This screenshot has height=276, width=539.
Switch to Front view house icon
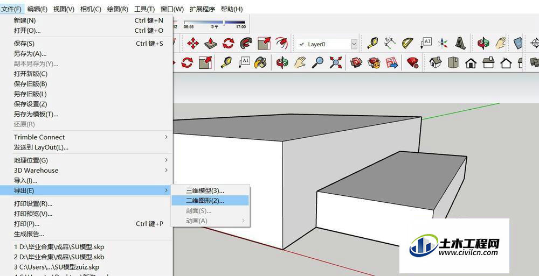[471, 62]
